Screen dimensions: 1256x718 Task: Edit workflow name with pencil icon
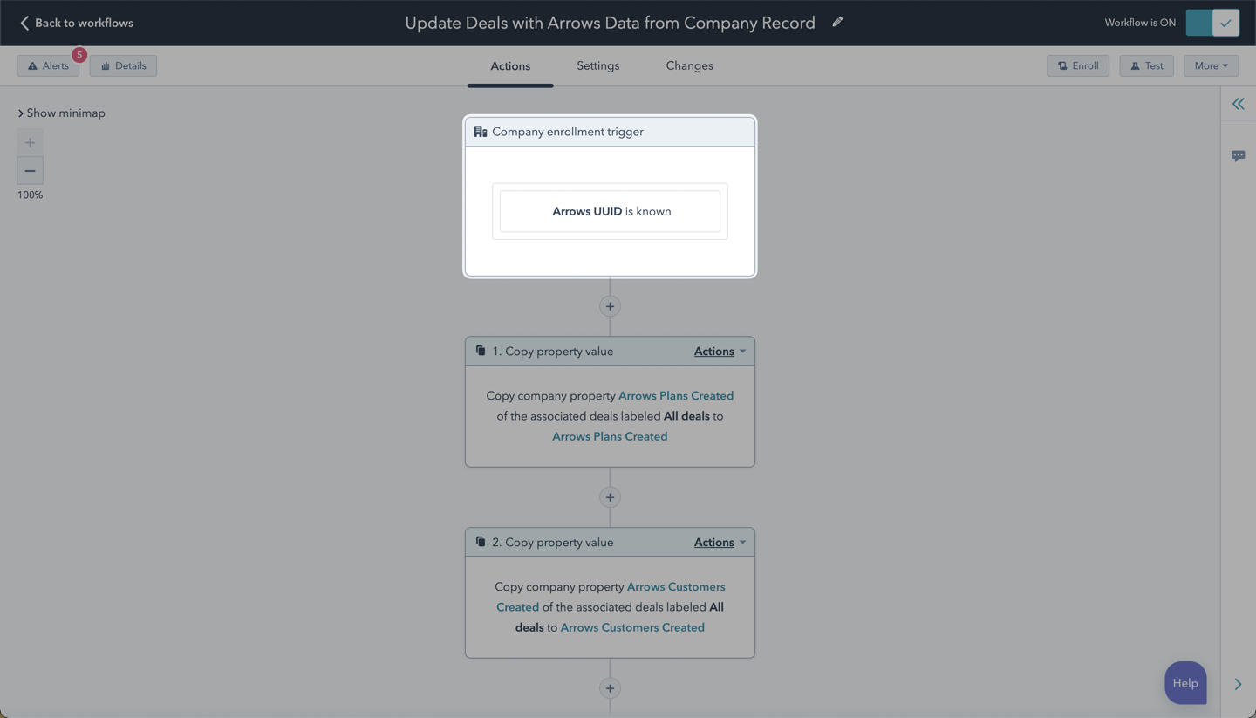837,22
